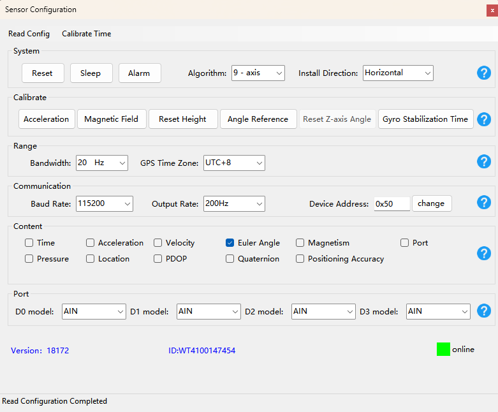The height and width of the screenshot is (412, 498).
Task: Open the Baud Rate dropdown
Action: pyautogui.click(x=104, y=203)
